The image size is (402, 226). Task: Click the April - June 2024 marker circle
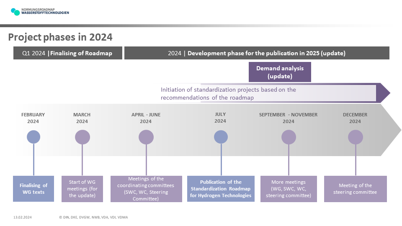(146, 137)
